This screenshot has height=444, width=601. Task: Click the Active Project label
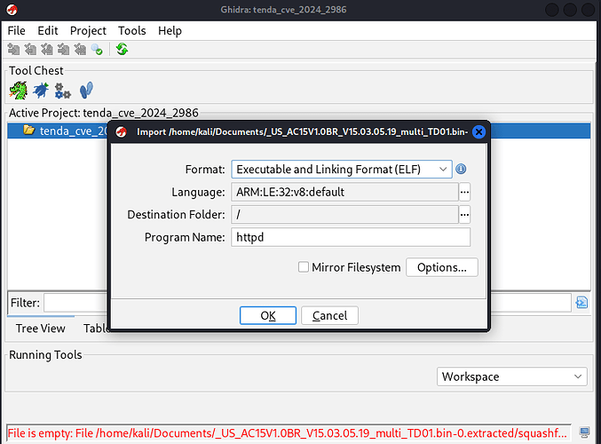(x=104, y=113)
